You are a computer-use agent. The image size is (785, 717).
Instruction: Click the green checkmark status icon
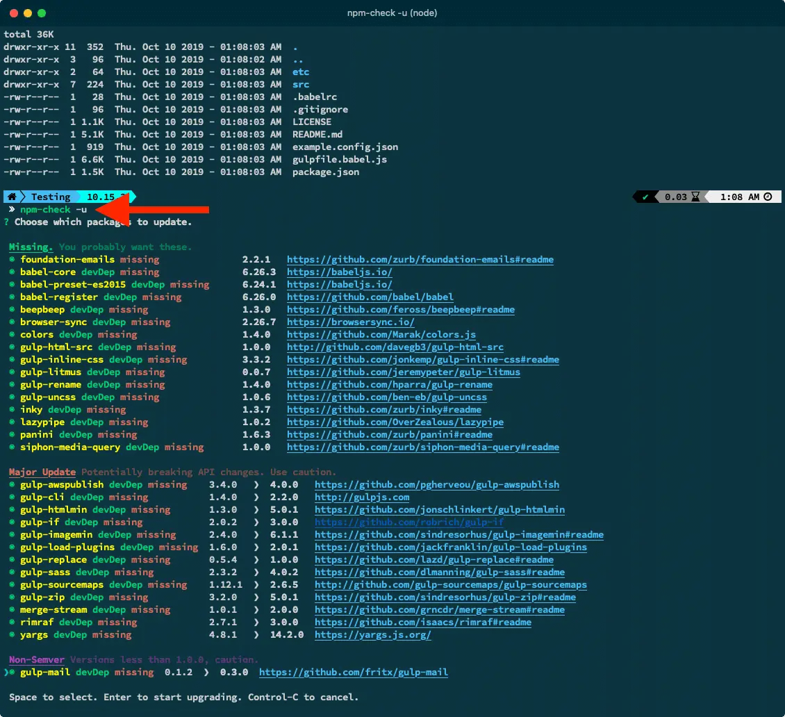[x=645, y=197]
